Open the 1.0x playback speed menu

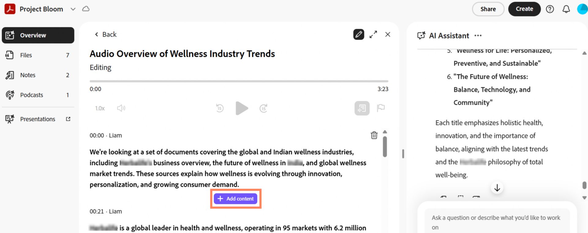click(100, 108)
